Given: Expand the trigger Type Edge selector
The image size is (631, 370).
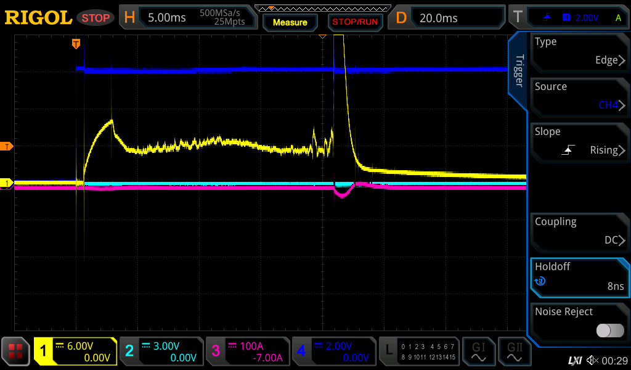Looking at the screenshot, I should point(578,51).
